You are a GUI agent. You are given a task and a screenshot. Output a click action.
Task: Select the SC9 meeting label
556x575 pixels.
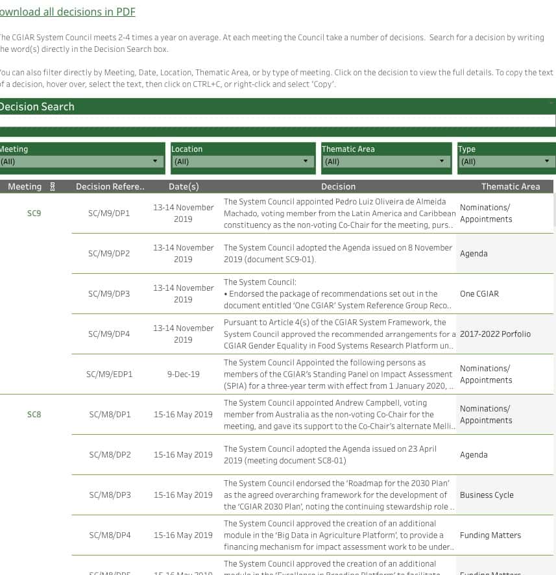pos(34,213)
